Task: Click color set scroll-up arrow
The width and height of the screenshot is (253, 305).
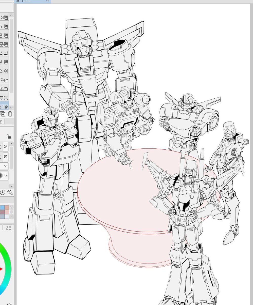Action: click(x=11, y=207)
